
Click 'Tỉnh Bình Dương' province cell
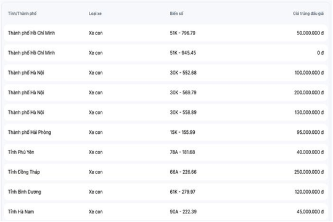(x=25, y=192)
